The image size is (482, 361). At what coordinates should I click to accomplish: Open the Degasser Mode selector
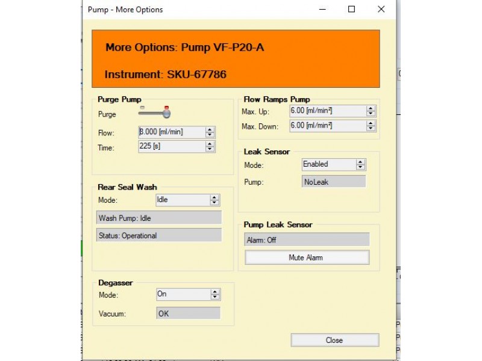(184, 294)
